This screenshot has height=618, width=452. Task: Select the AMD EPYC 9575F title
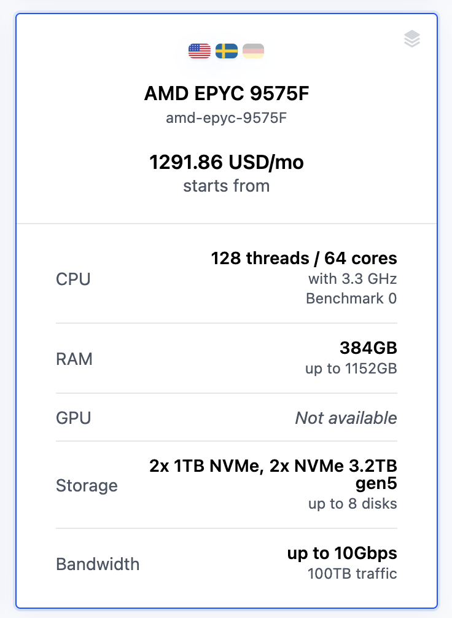tap(227, 93)
